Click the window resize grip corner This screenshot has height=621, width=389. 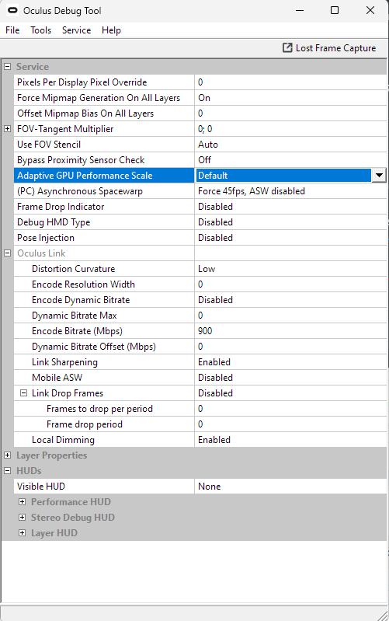point(383,615)
